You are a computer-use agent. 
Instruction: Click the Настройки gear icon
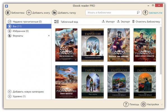click(x=143, y=104)
